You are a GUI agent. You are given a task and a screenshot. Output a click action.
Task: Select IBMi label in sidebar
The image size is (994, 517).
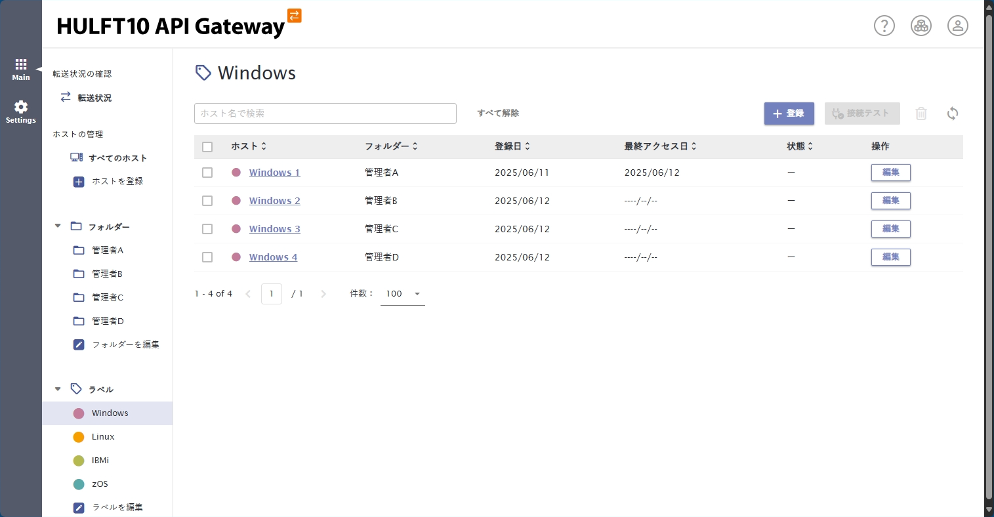pyautogui.click(x=100, y=461)
